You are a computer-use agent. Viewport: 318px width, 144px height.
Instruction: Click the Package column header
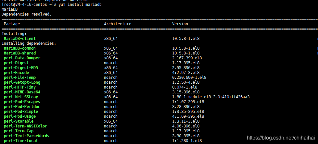pos(12,24)
